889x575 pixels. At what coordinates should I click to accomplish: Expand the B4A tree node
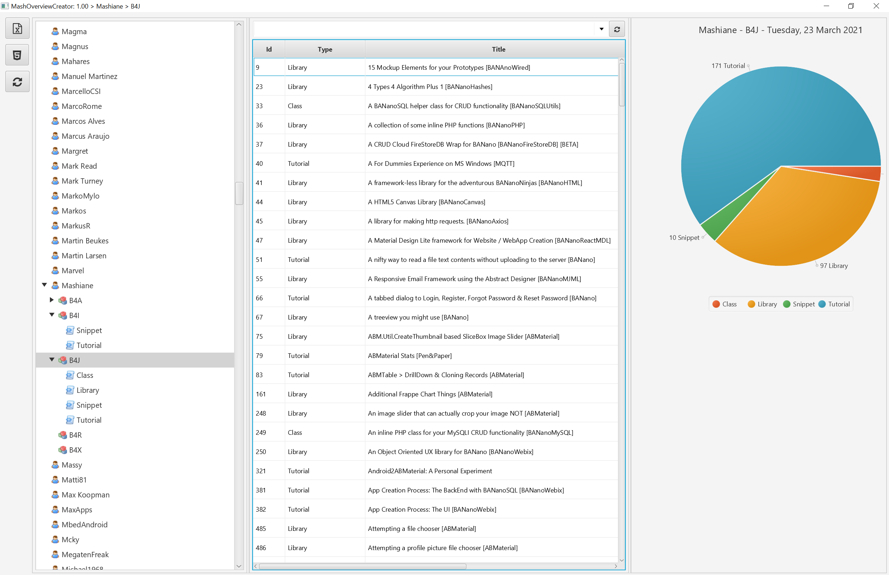click(x=52, y=300)
